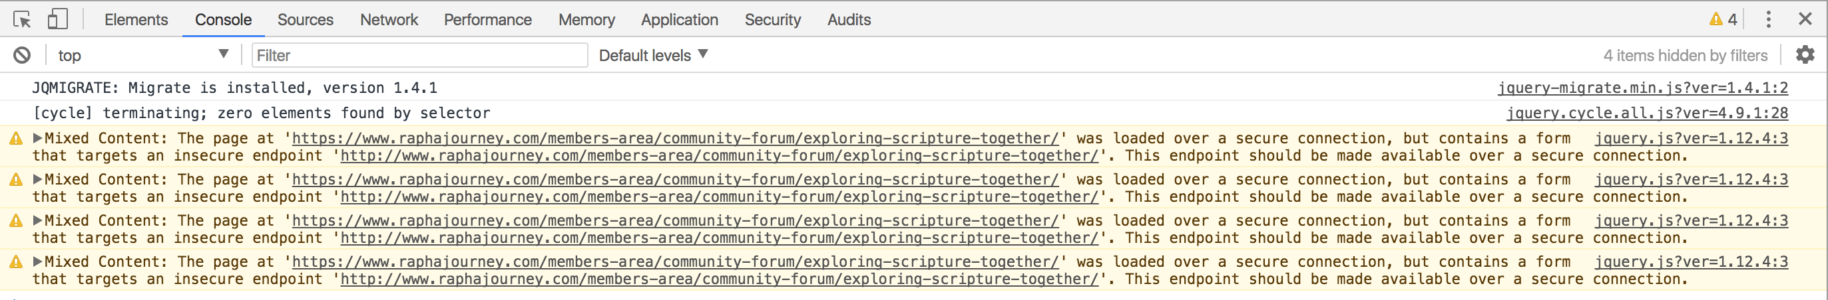
Task: Open jquery.js source link of second warning
Action: point(1691,179)
